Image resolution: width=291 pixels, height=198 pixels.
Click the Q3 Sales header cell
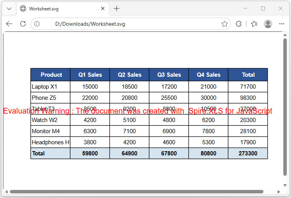pyautogui.click(x=169, y=75)
